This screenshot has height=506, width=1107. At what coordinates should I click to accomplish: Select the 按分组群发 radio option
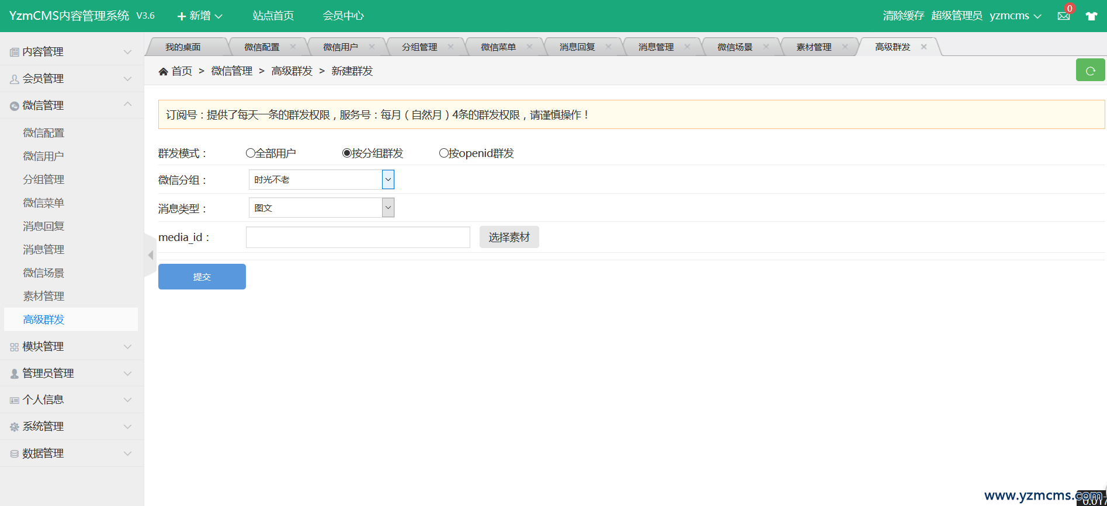[347, 153]
